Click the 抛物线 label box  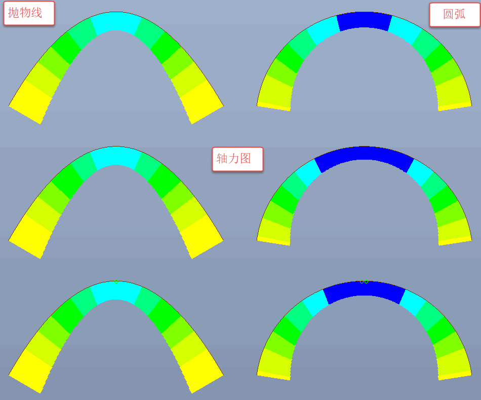(29, 13)
